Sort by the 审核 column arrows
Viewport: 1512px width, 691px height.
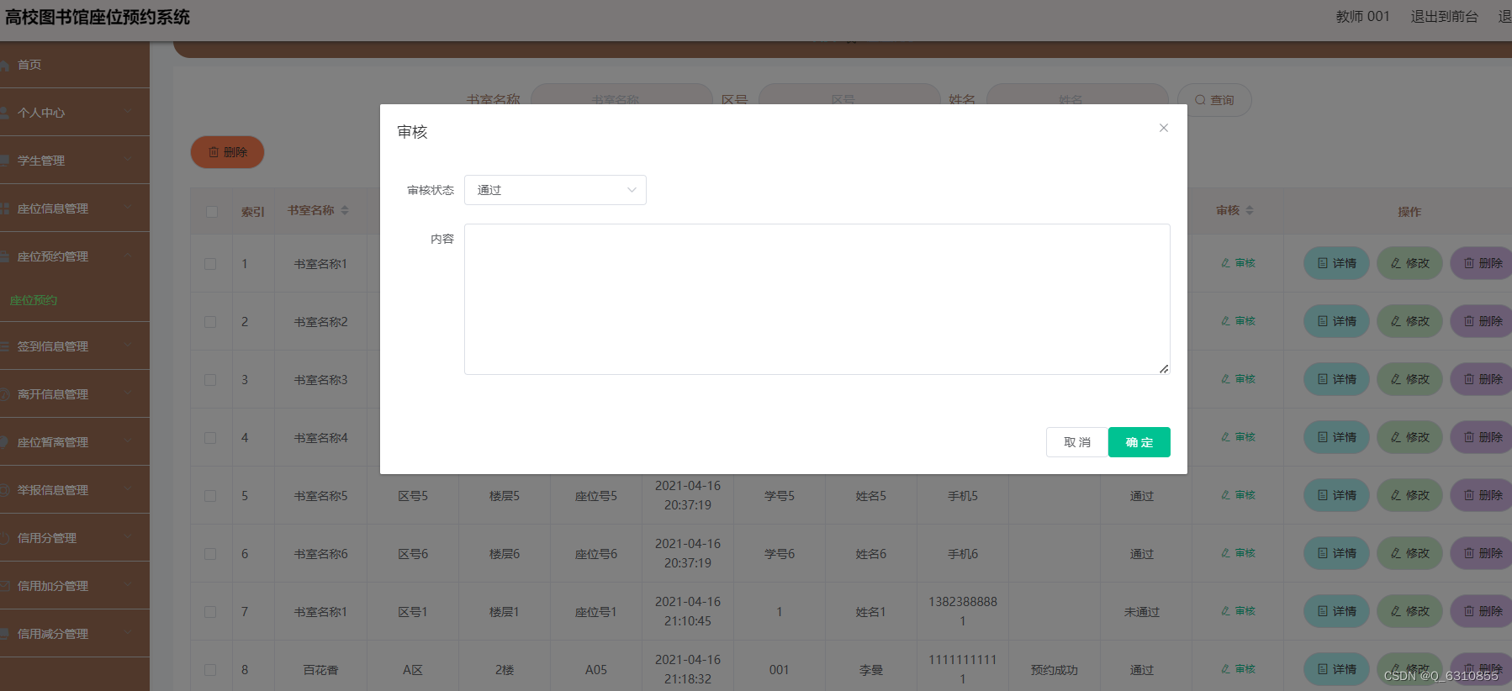1250,210
